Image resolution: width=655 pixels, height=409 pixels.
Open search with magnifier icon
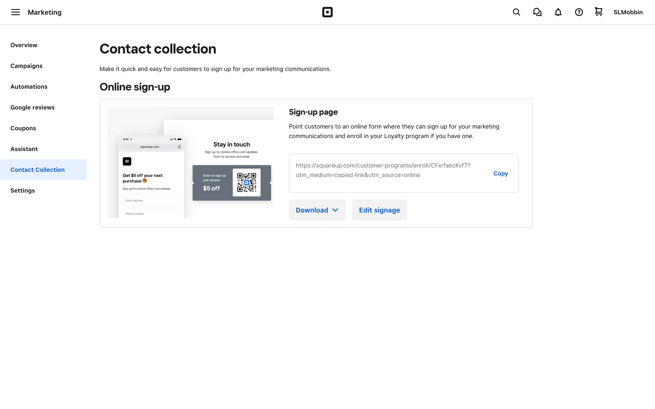click(x=516, y=12)
